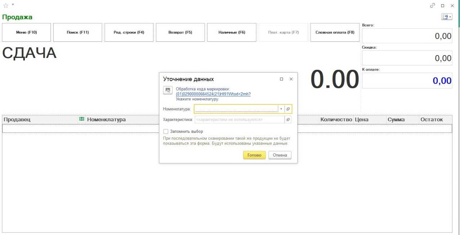Open the Характеристика field's selection form icon

[288, 119]
